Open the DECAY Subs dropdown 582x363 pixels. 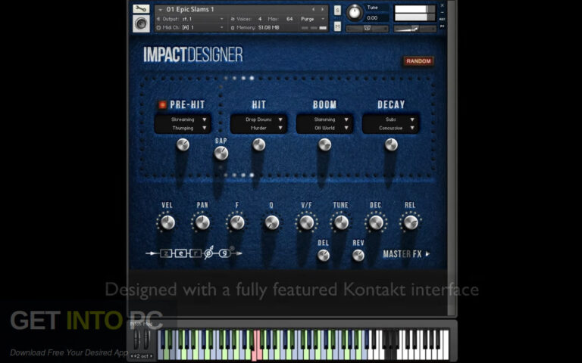point(391,119)
